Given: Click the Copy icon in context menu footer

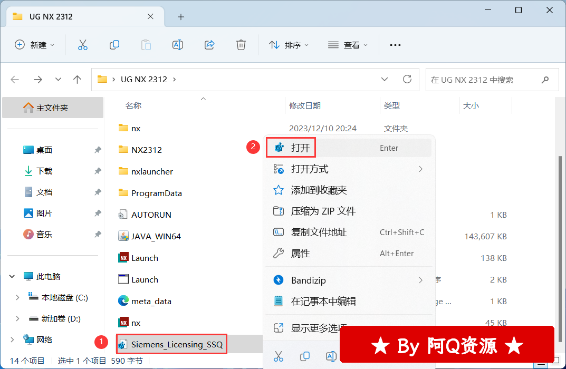Looking at the screenshot, I should pos(305,356).
